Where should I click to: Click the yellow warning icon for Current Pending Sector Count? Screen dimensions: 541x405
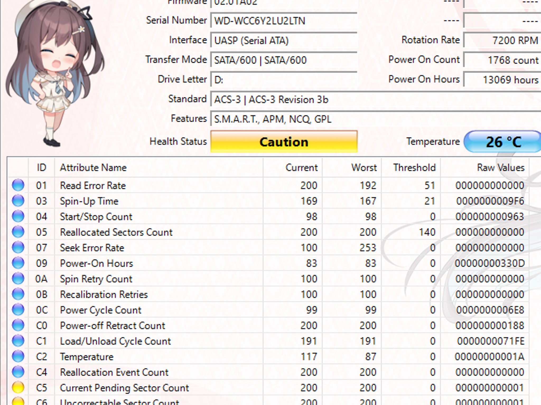tap(18, 387)
